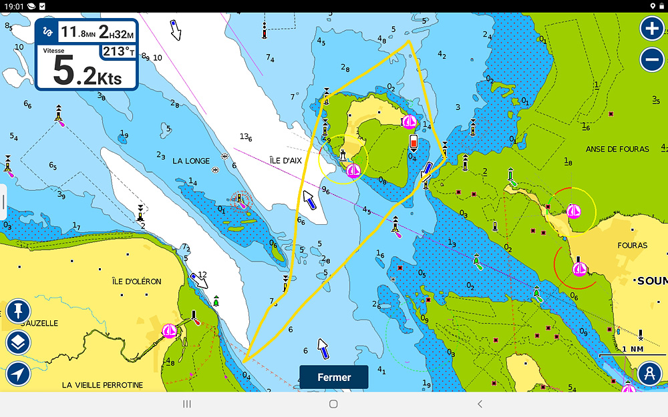Tap the lighthouse symbol on Île d'Aix
This screenshot has width=668, height=417.
pos(343,155)
